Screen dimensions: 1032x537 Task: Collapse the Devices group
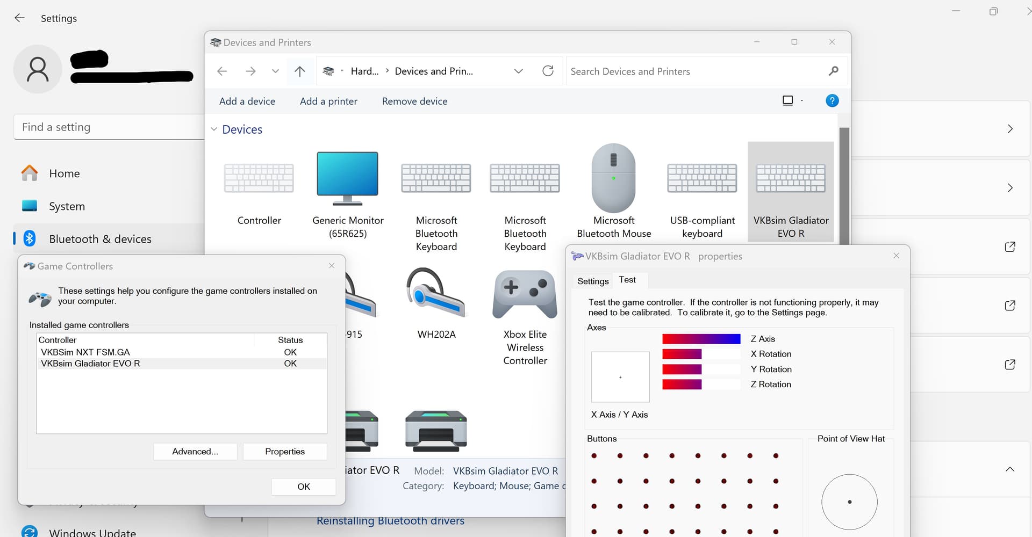click(x=214, y=129)
